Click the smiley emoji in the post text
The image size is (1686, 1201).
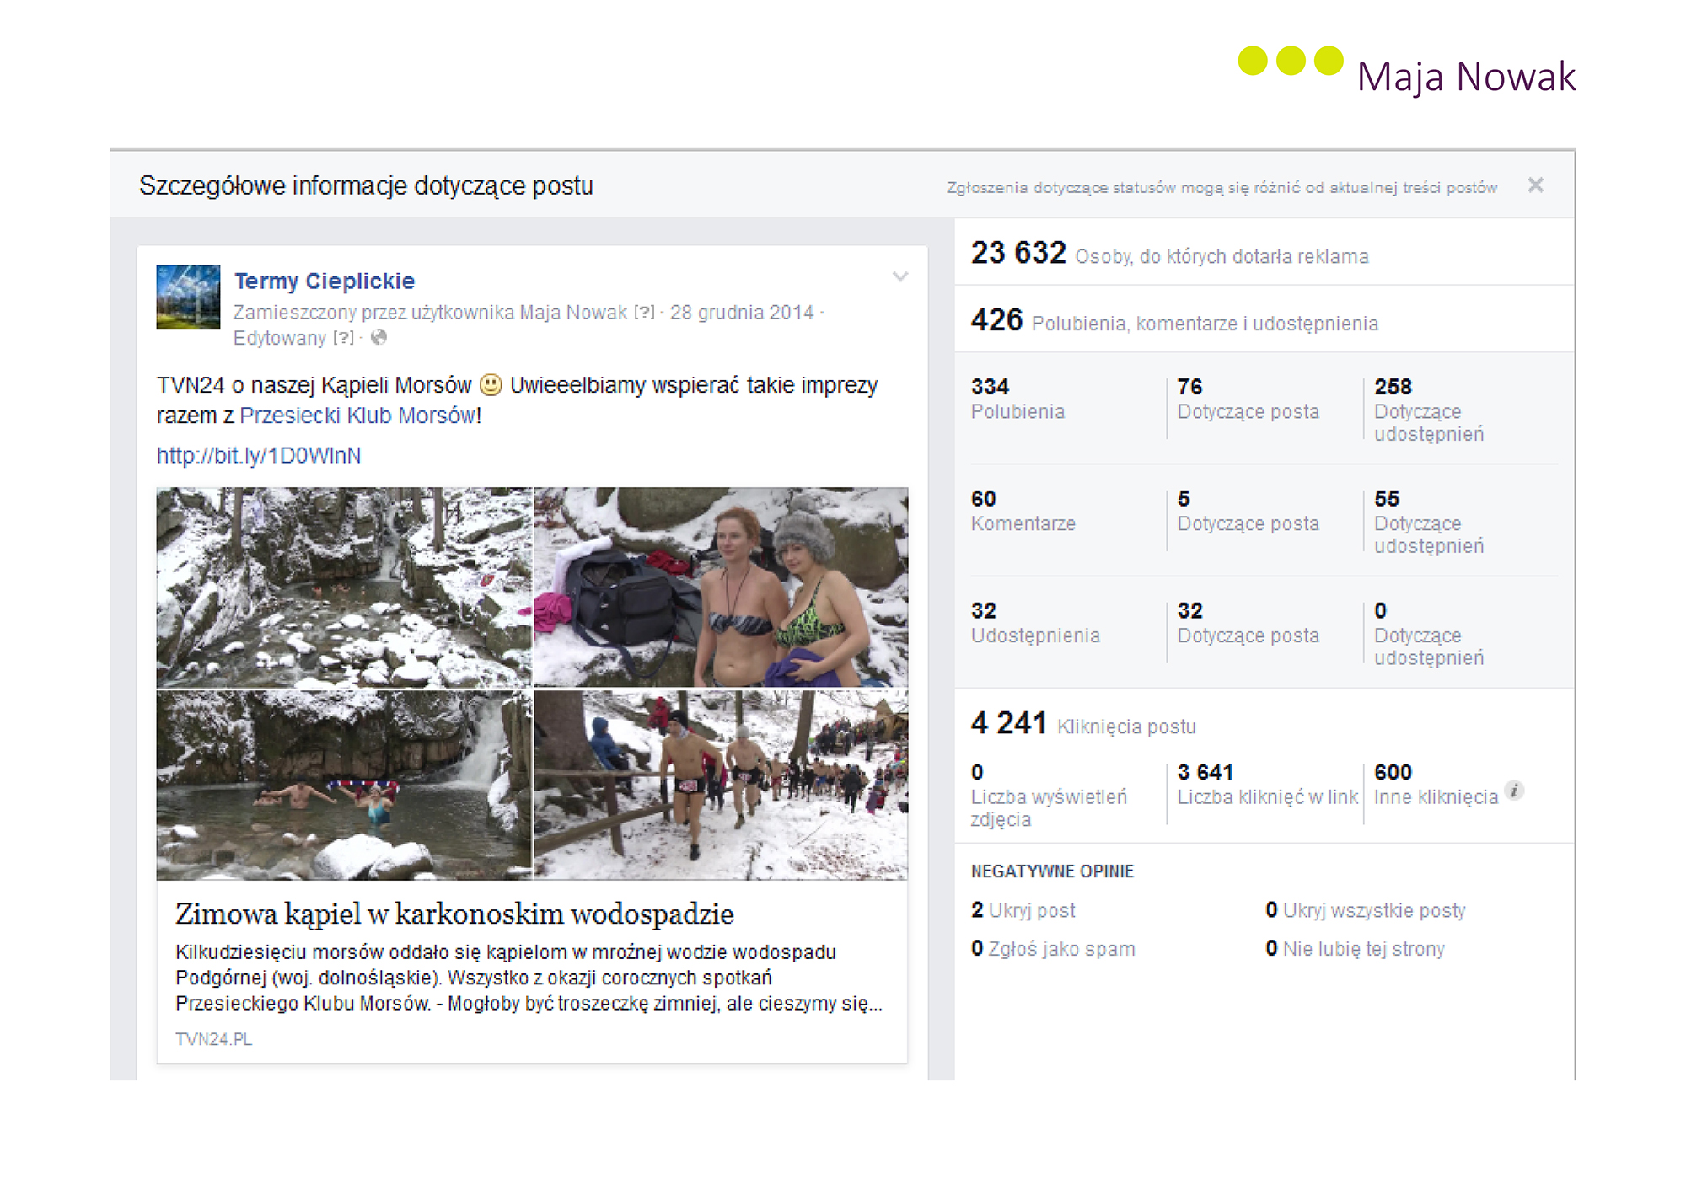(491, 385)
